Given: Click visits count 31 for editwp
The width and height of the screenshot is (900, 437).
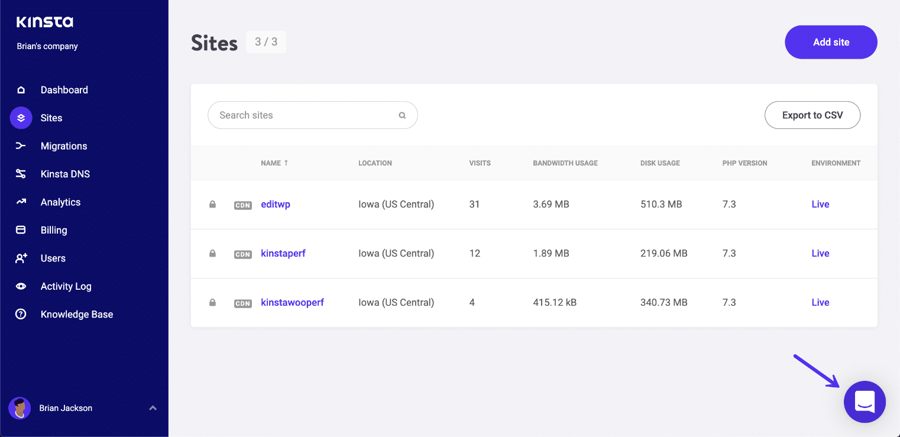Looking at the screenshot, I should tap(474, 205).
